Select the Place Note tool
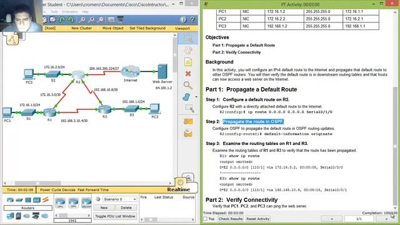The image size is (400, 225). [x=188, y=62]
